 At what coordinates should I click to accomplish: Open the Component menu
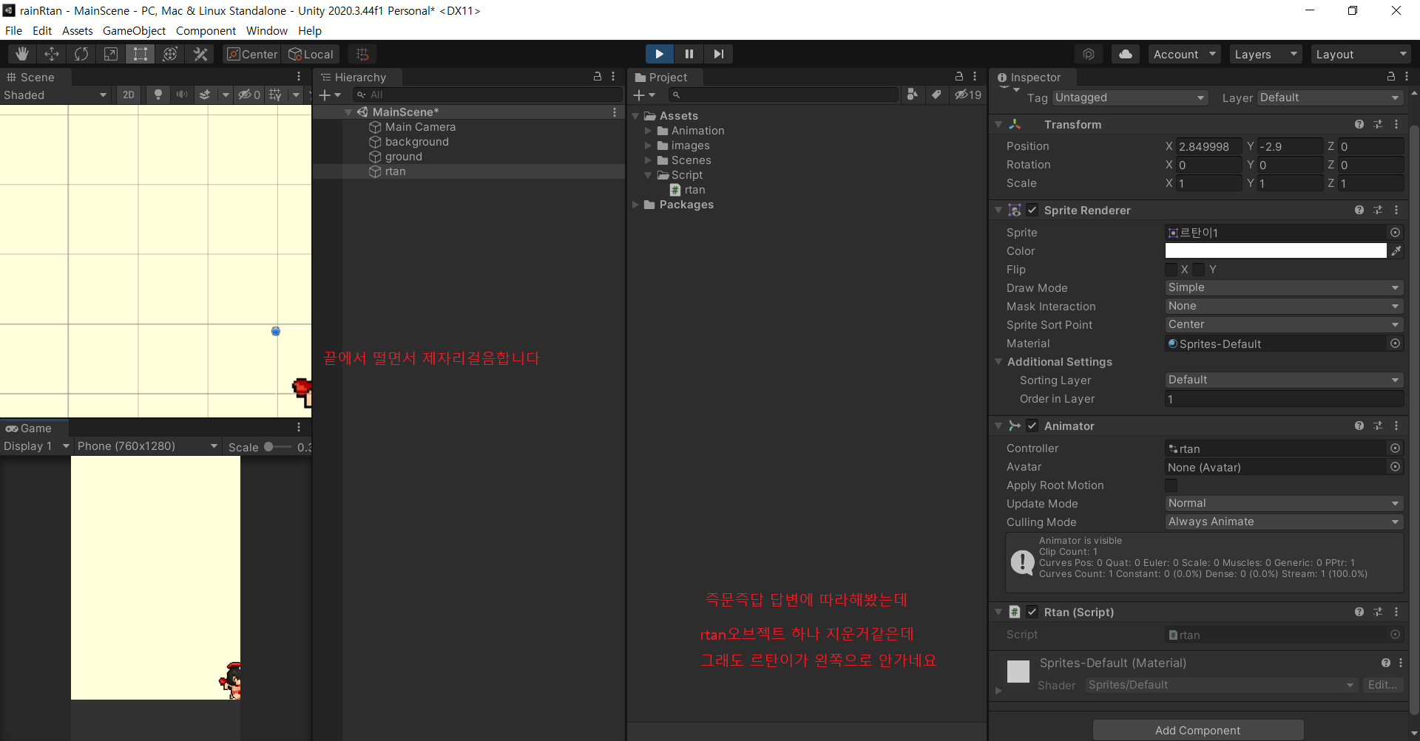(x=206, y=30)
